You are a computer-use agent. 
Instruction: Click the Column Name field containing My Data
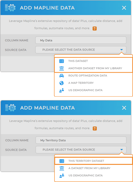point(81,40)
